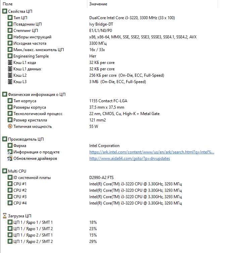227x253 pixels.
Task: Click the icon beside 'Размеры корпуса'
Action: click(x=10, y=107)
